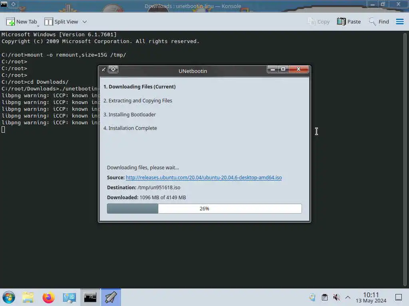409x306 pixels.
Task: Unmute via the volume tray icon
Action: [336, 297]
